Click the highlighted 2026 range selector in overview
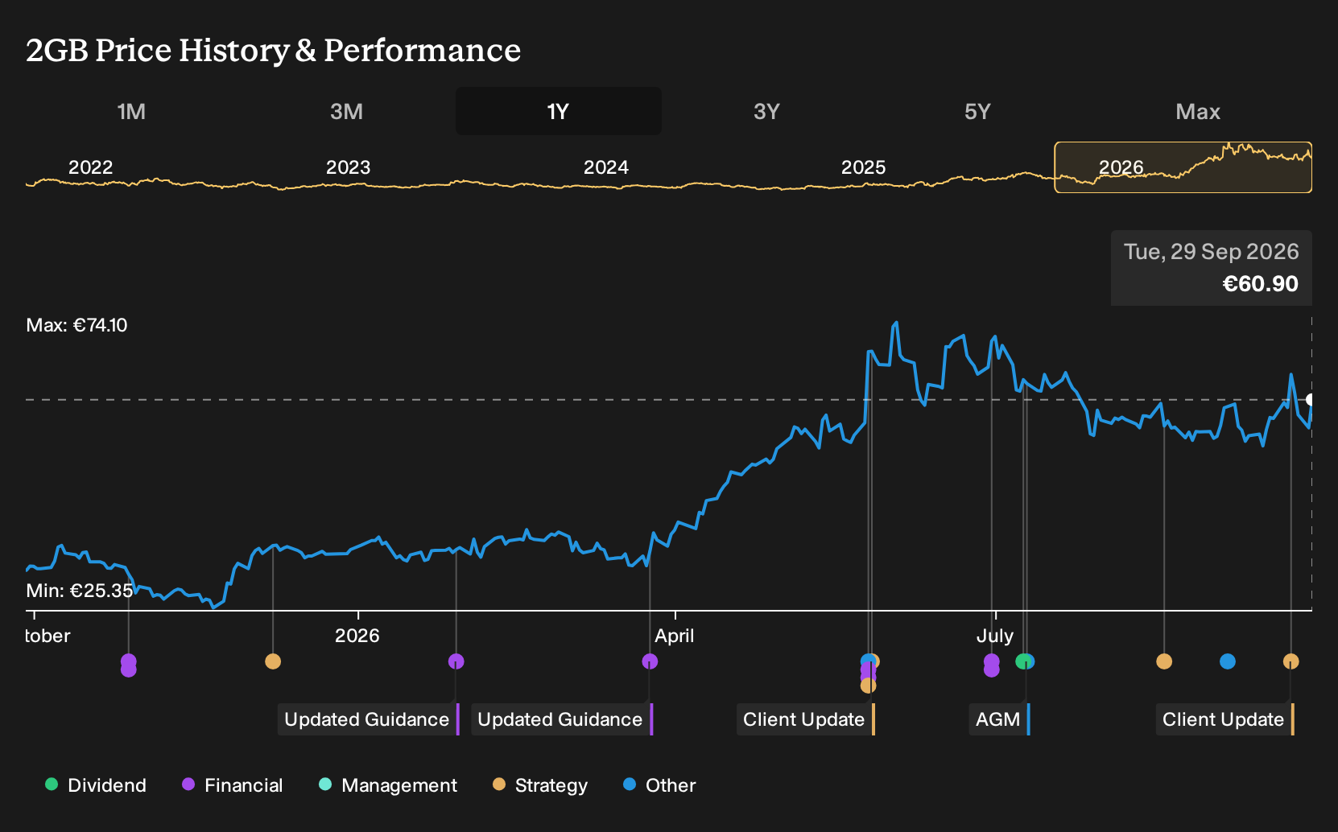The image size is (1338, 832). tap(1183, 167)
